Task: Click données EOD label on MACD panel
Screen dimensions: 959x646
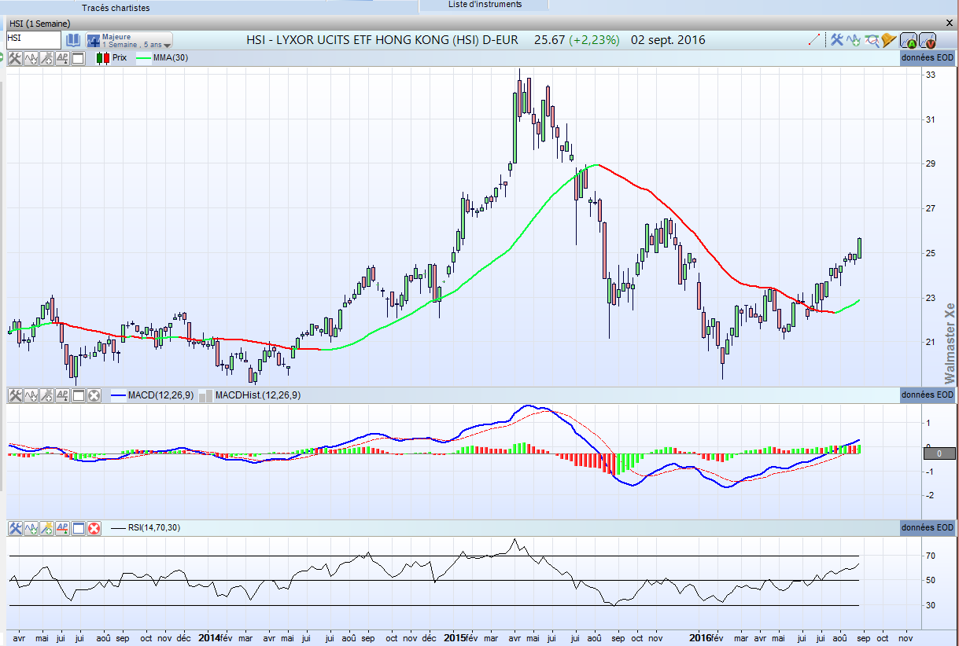Action: (x=927, y=395)
